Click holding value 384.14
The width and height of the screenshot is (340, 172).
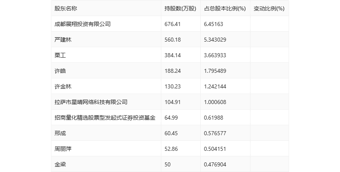pyautogui.click(x=172, y=55)
